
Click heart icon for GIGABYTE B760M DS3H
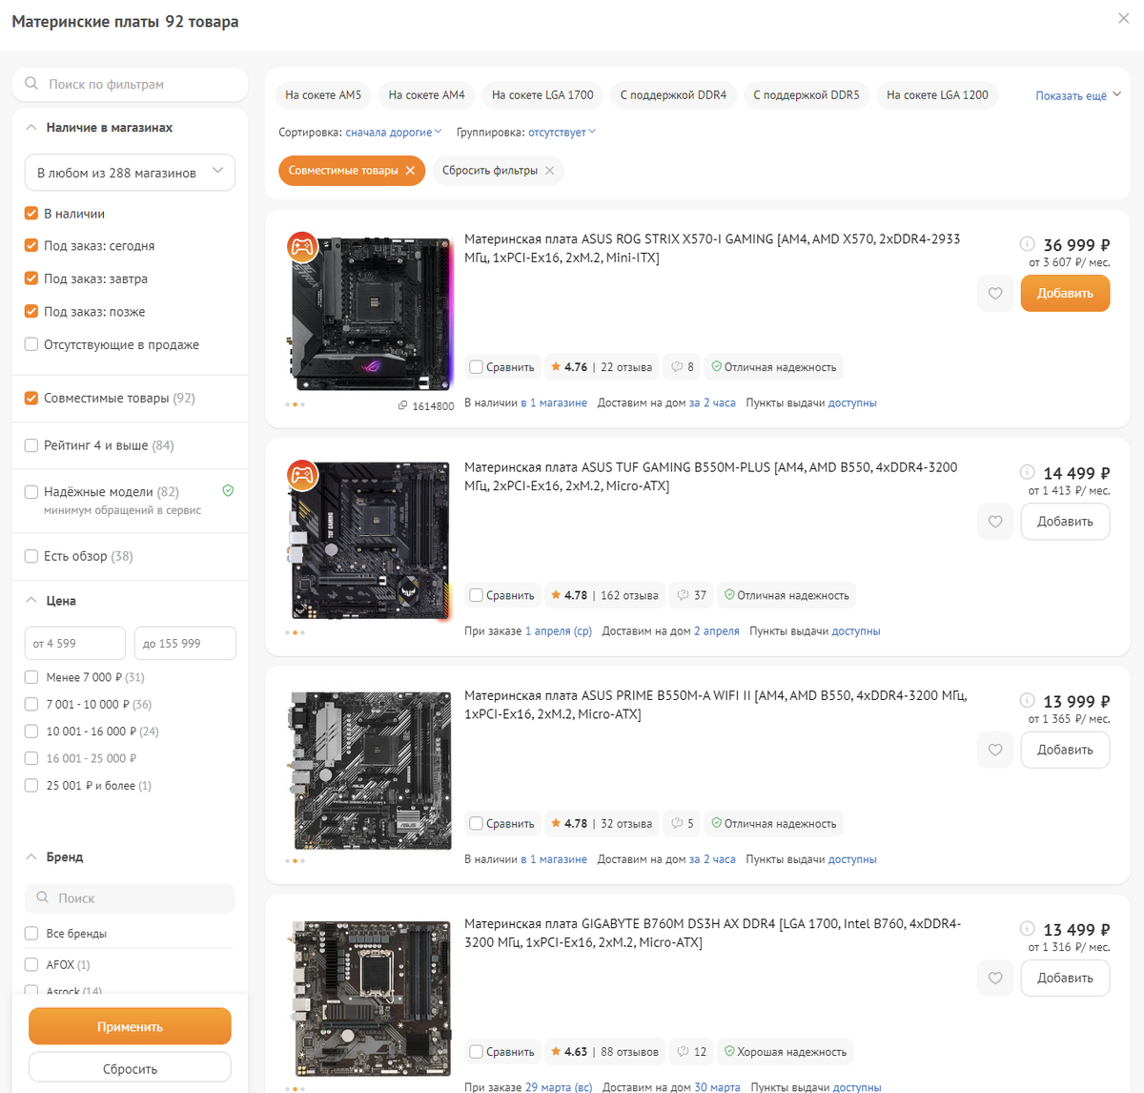coord(995,978)
